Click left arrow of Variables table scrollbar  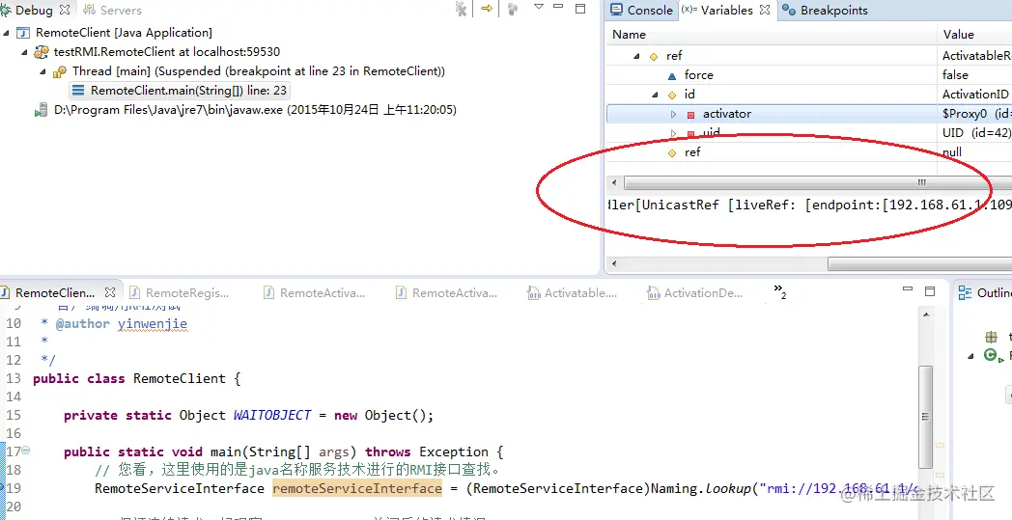(614, 182)
